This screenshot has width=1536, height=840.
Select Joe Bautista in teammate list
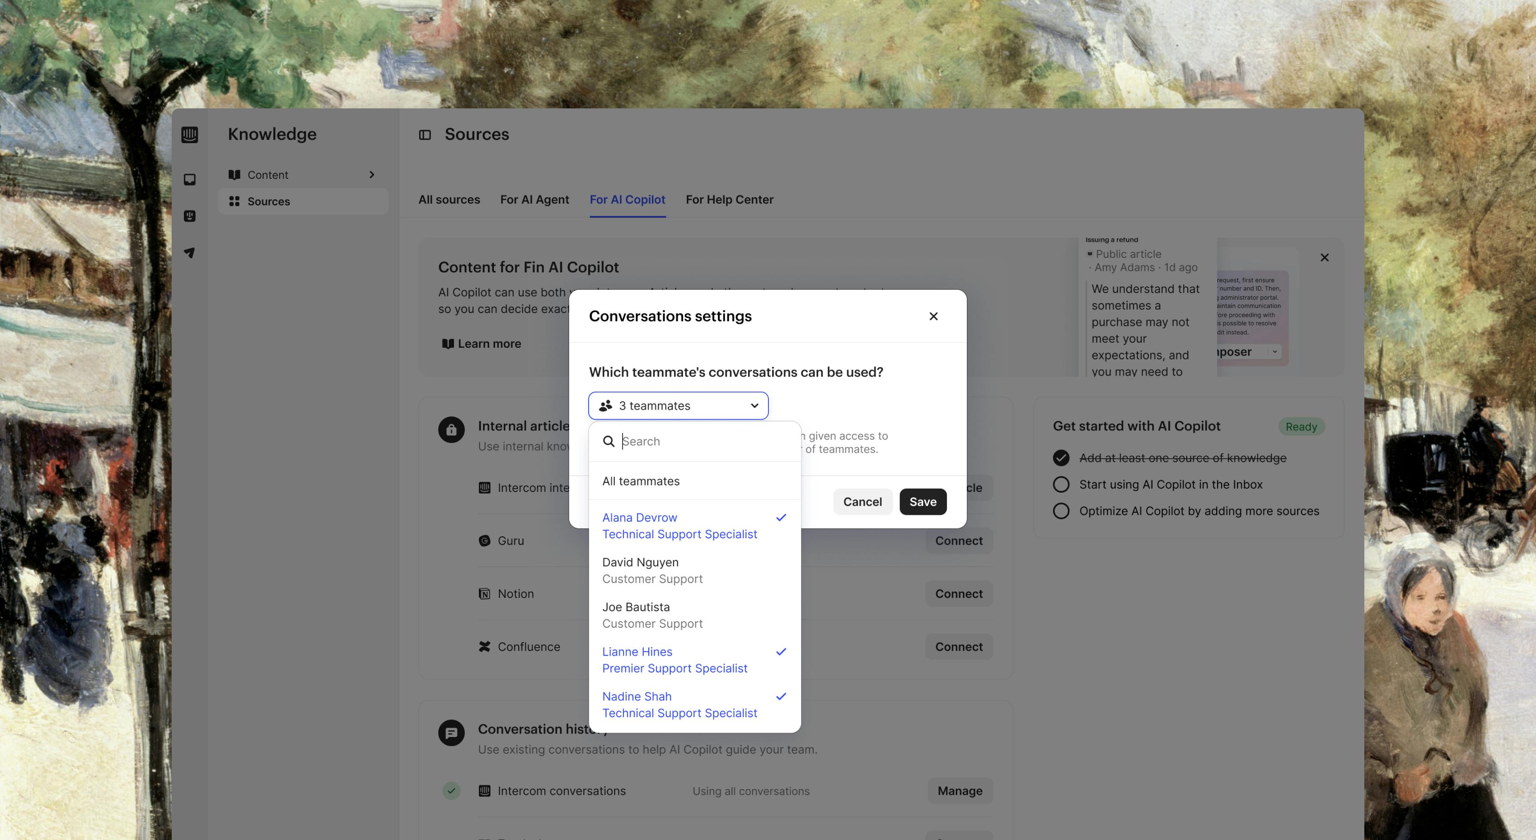[695, 615]
